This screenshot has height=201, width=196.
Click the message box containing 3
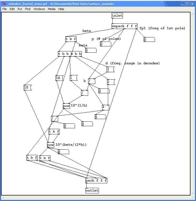(110, 69)
